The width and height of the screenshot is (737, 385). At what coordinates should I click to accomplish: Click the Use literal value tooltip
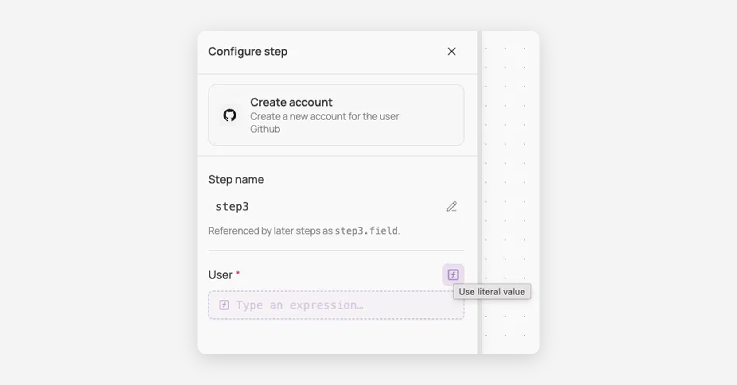coord(492,291)
